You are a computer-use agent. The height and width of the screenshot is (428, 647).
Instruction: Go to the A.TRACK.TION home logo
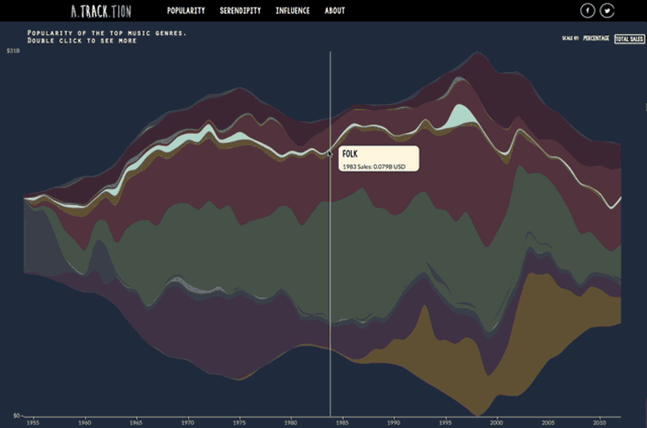tap(101, 11)
